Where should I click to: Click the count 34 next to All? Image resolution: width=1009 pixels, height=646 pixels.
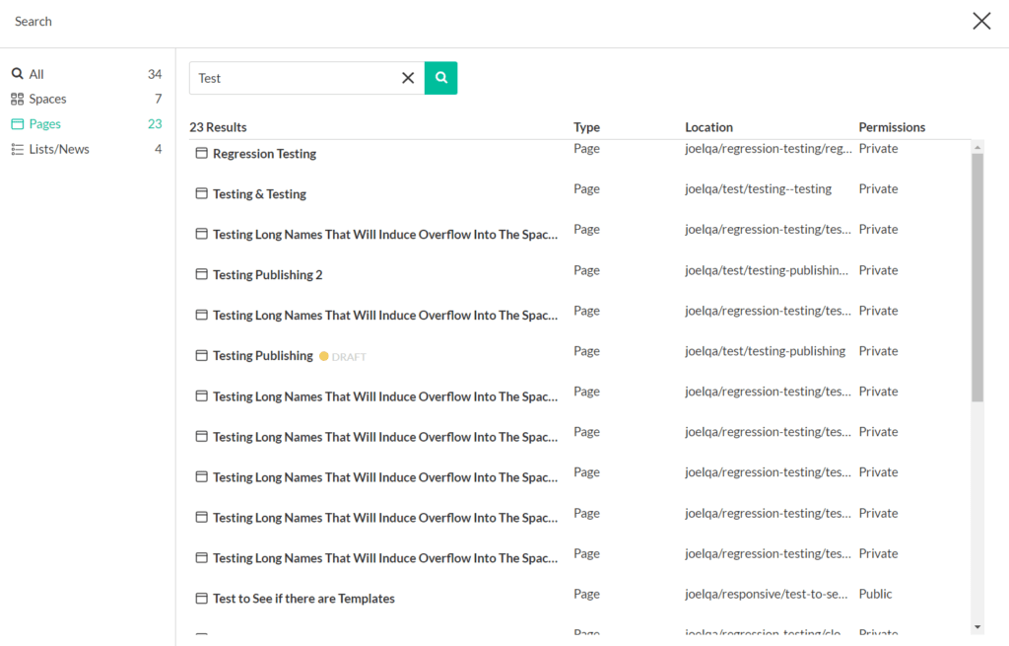pyautogui.click(x=155, y=74)
